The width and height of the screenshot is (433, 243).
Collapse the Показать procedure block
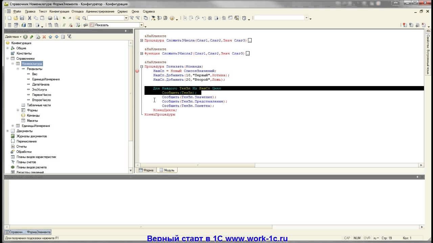(142, 66)
